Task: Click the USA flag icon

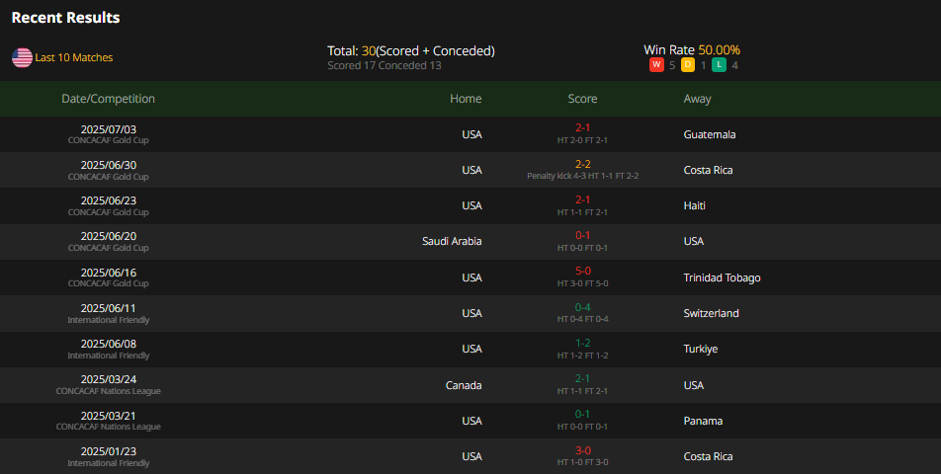Action: 22,57
